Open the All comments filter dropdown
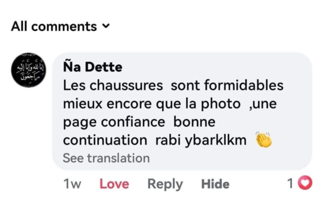The width and height of the screenshot is (323, 202). (54, 27)
